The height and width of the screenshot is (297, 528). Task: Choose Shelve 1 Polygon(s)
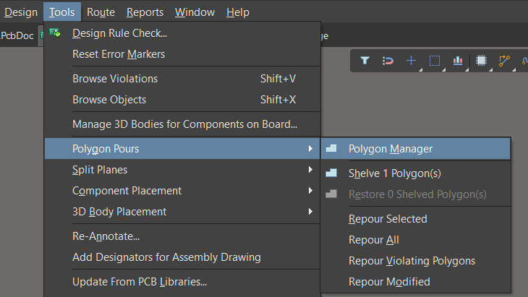point(416,173)
